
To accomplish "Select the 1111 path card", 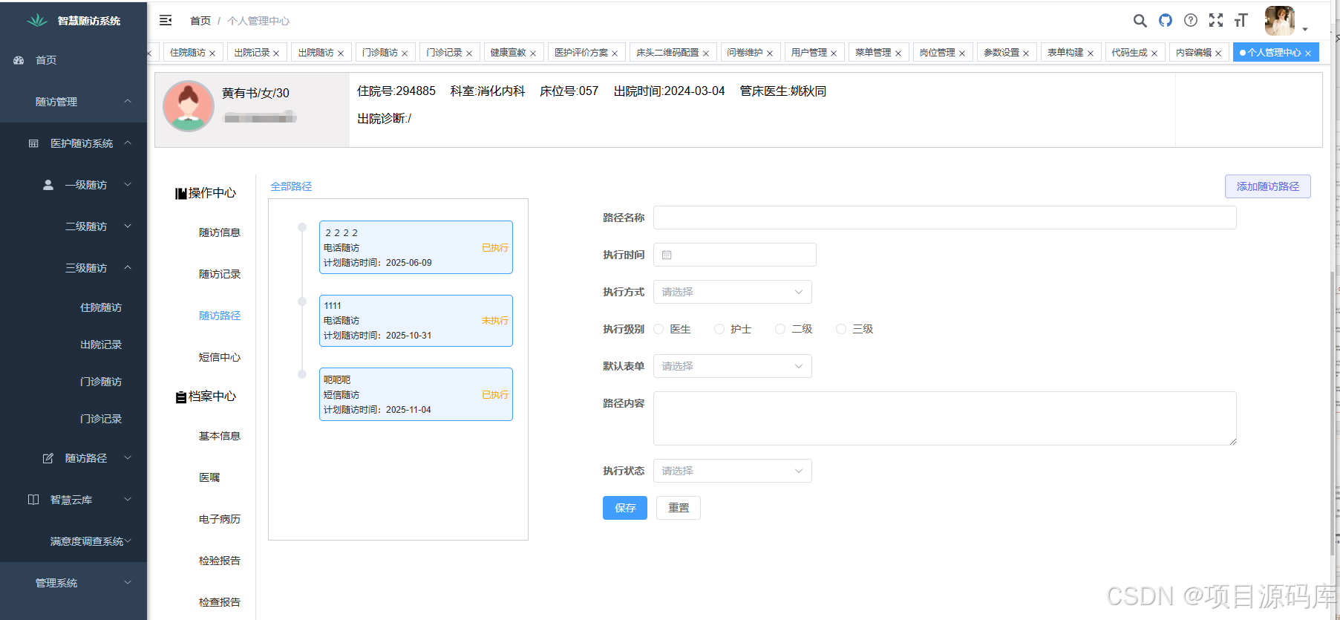I will (x=416, y=321).
